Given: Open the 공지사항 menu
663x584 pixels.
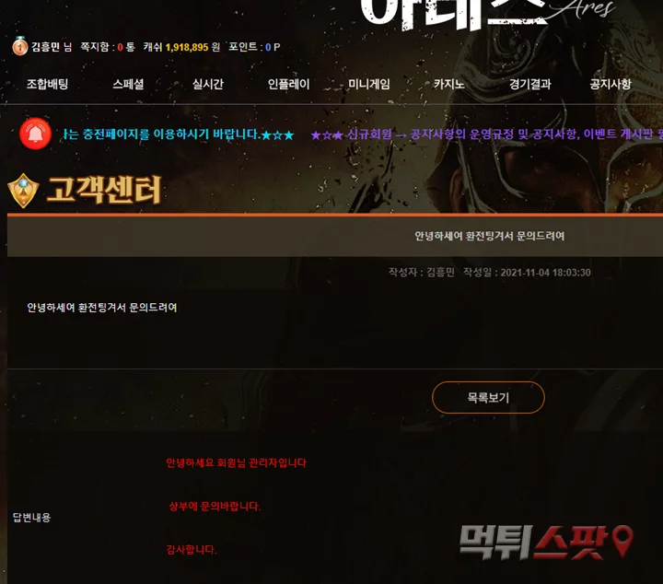Looking at the screenshot, I should (x=611, y=84).
